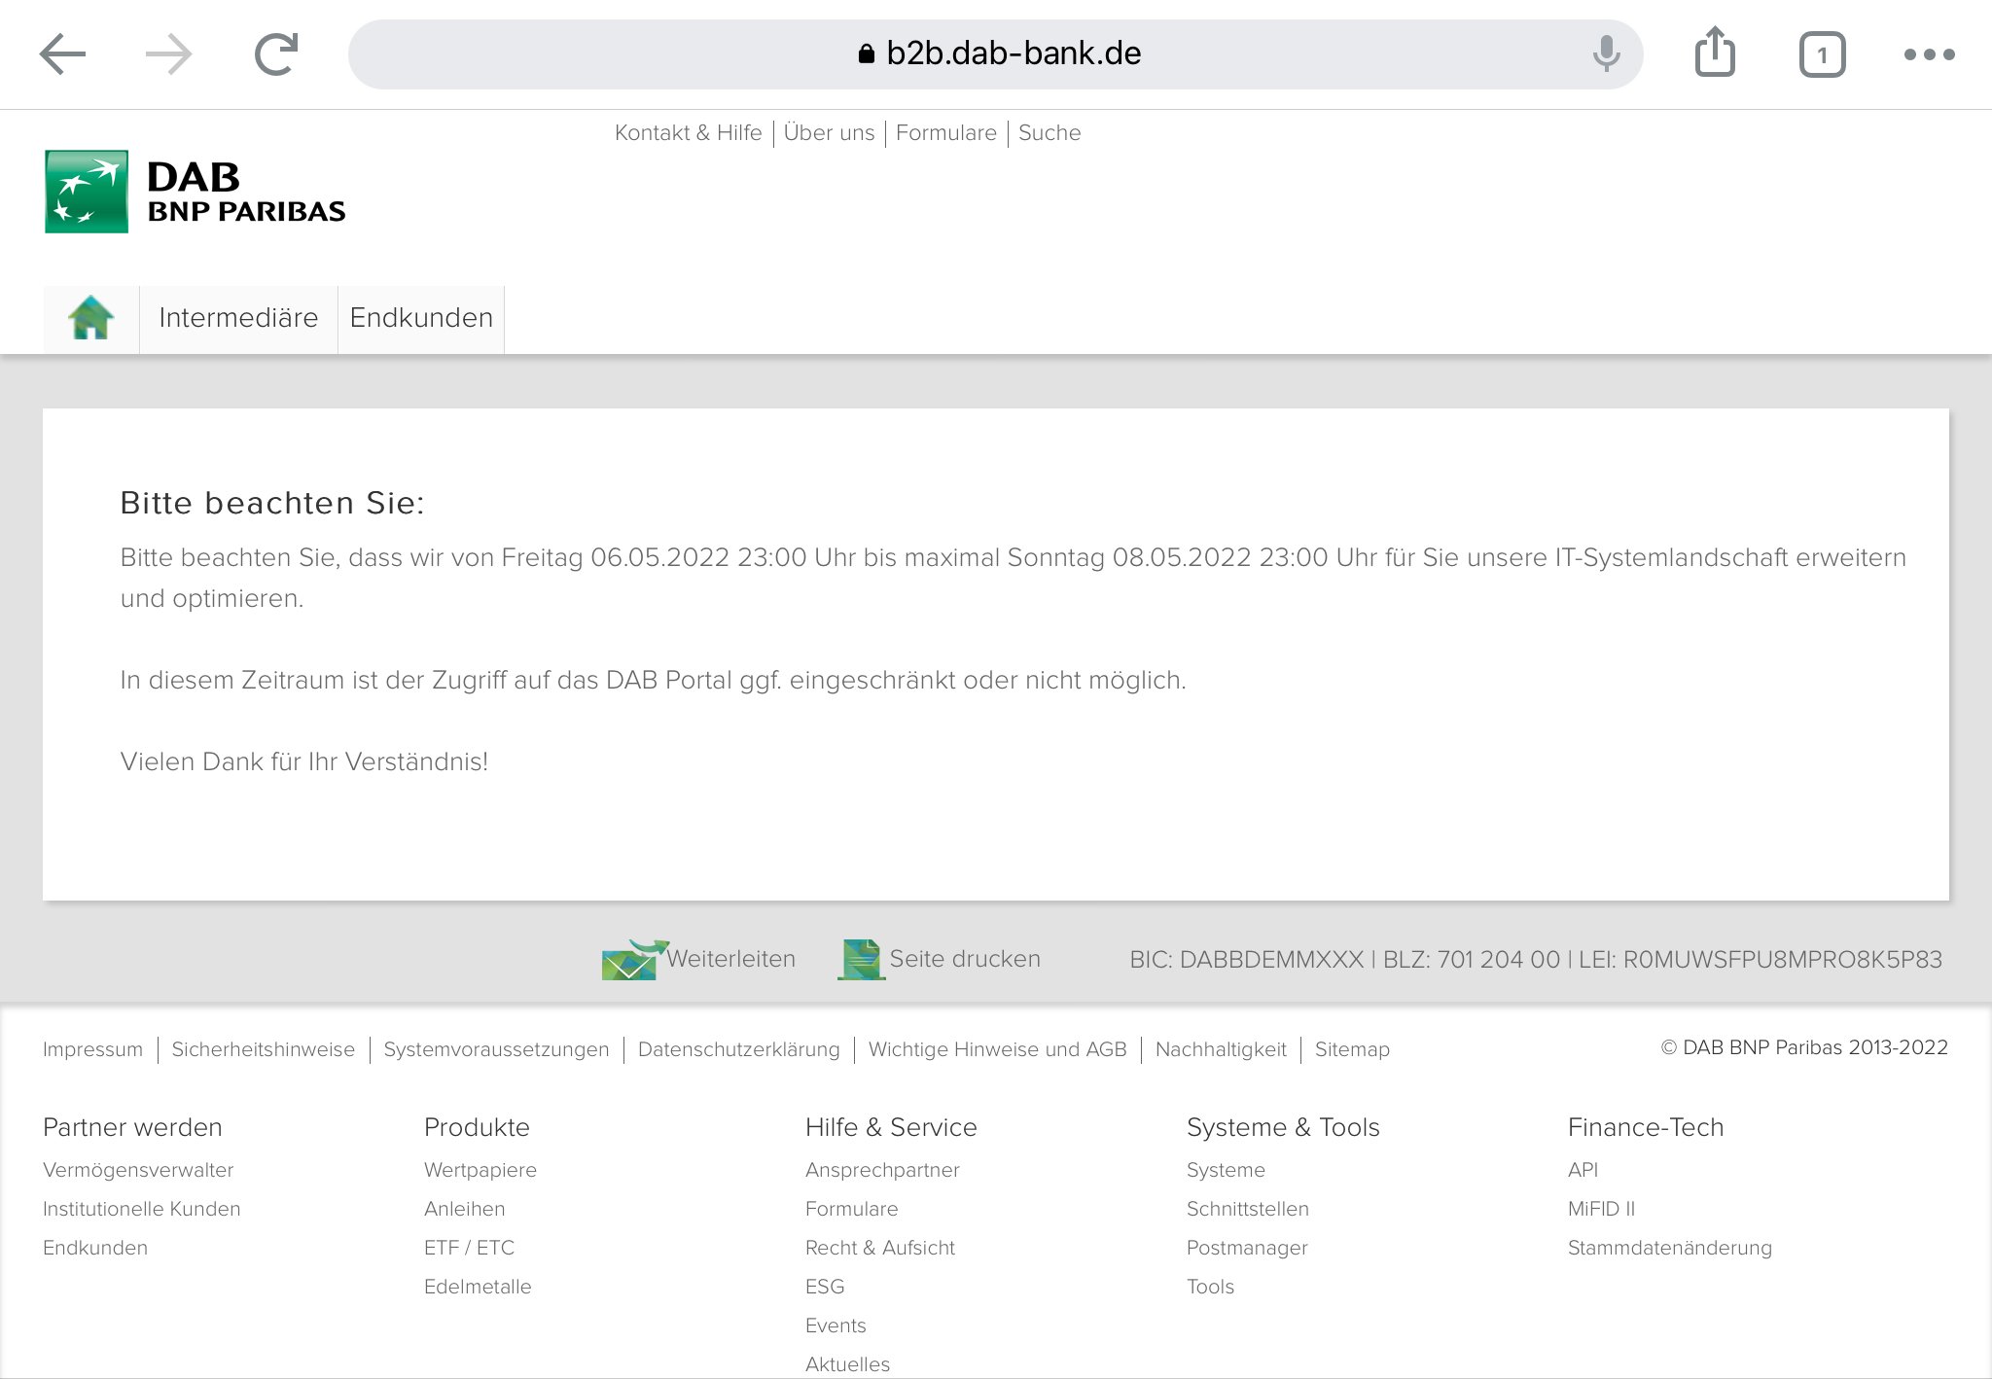Open MiFID II under Finance-Tech
The width and height of the screenshot is (1992, 1379).
[x=1601, y=1209]
